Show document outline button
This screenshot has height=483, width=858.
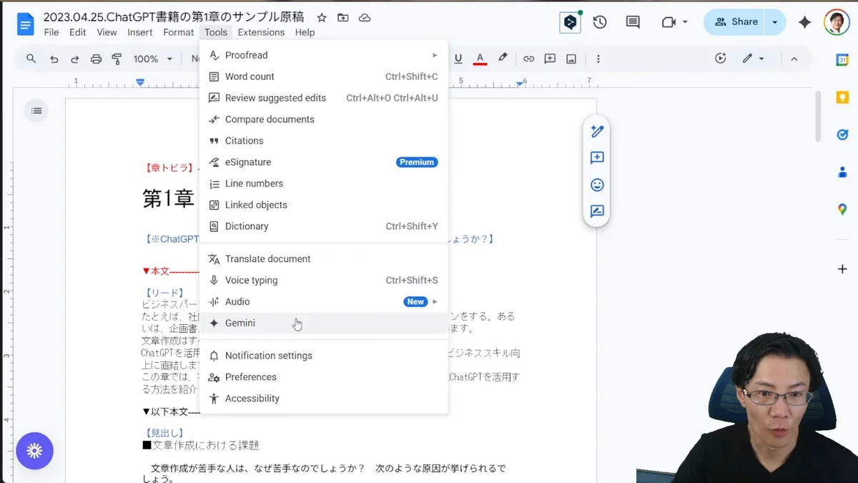tap(36, 111)
